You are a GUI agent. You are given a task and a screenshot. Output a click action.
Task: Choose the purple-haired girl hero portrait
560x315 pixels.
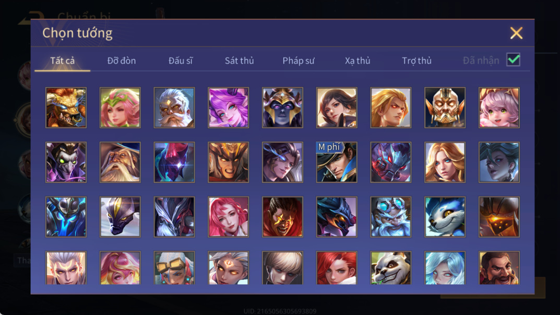229,108
